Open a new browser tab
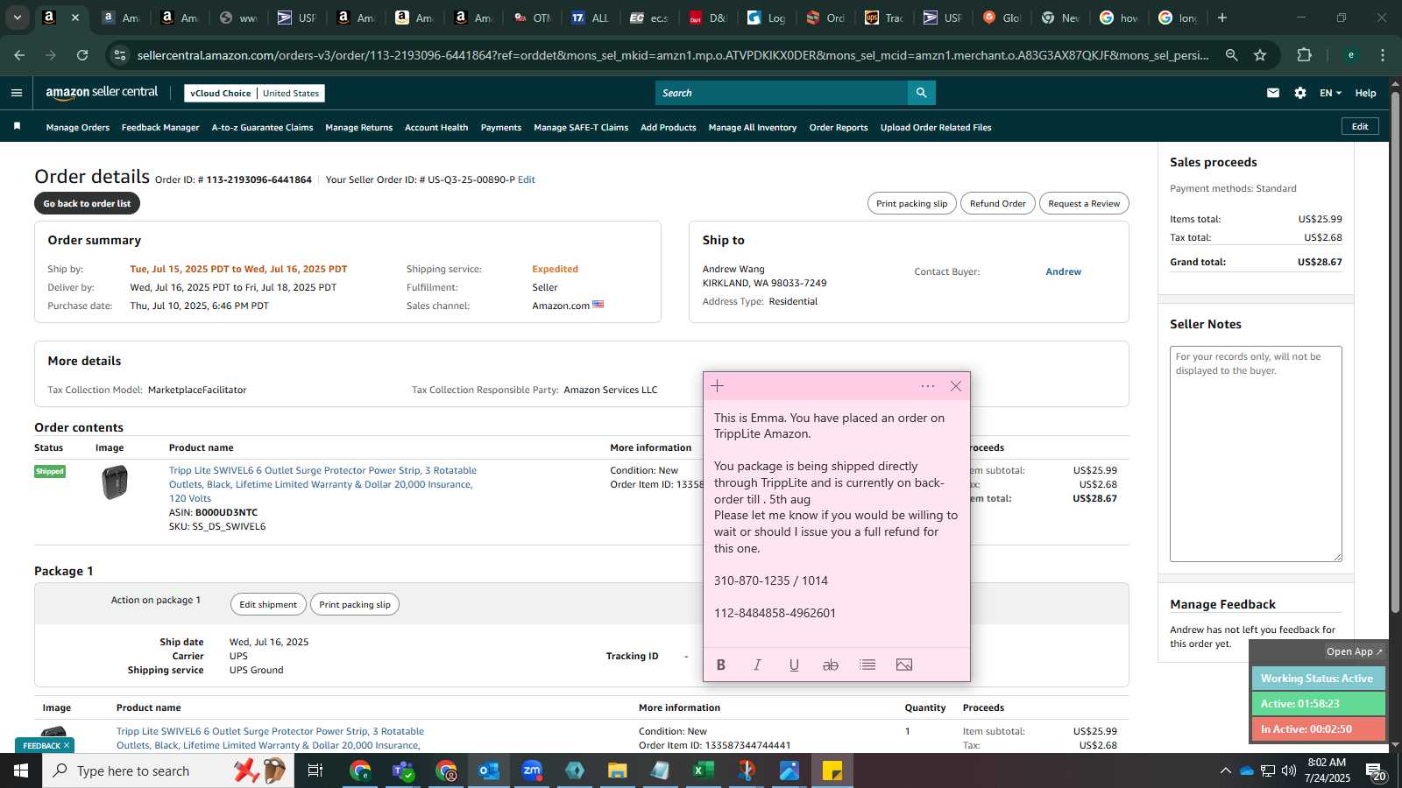The height and width of the screenshot is (788, 1402). pos(1222,18)
